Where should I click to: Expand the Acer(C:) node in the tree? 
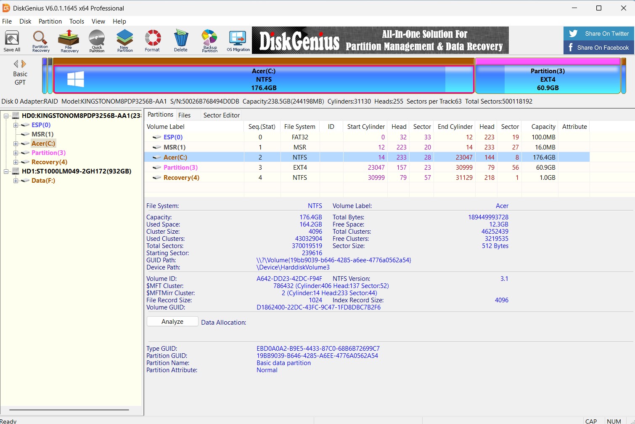[x=16, y=144]
